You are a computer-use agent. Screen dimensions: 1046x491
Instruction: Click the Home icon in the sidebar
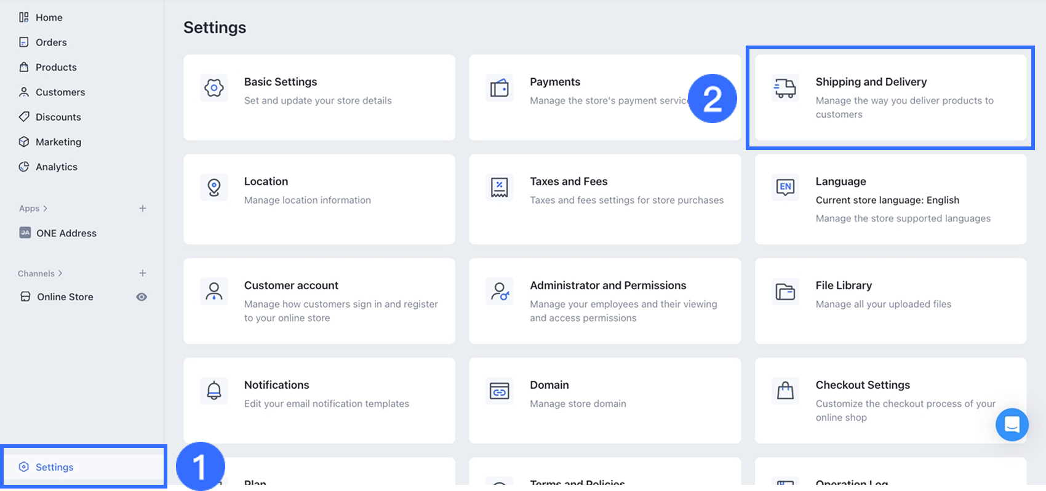click(x=24, y=17)
